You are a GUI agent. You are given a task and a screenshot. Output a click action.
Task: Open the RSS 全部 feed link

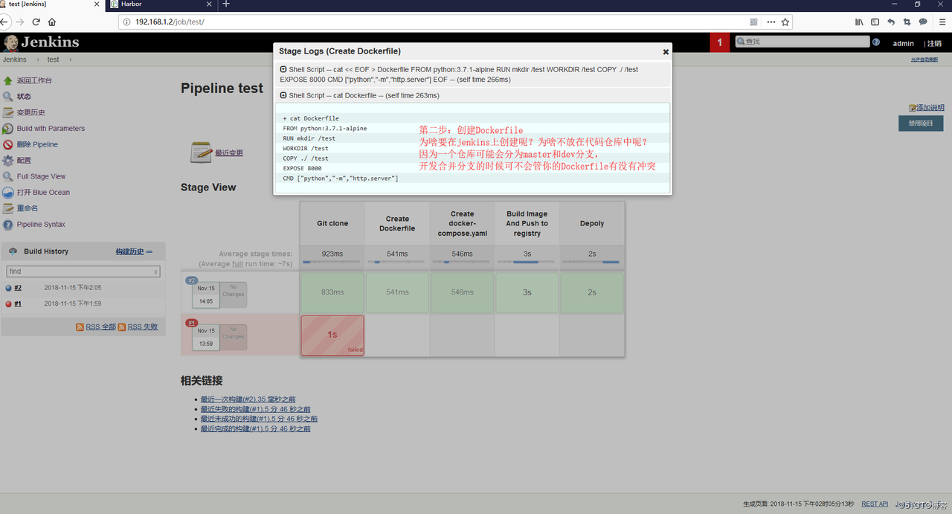tap(101, 327)
